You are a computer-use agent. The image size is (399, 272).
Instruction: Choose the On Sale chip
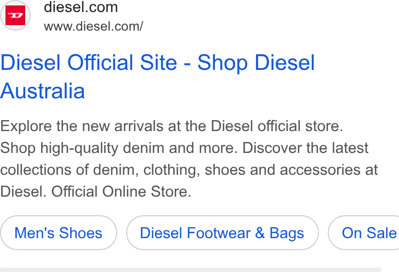tap(364, 233)
